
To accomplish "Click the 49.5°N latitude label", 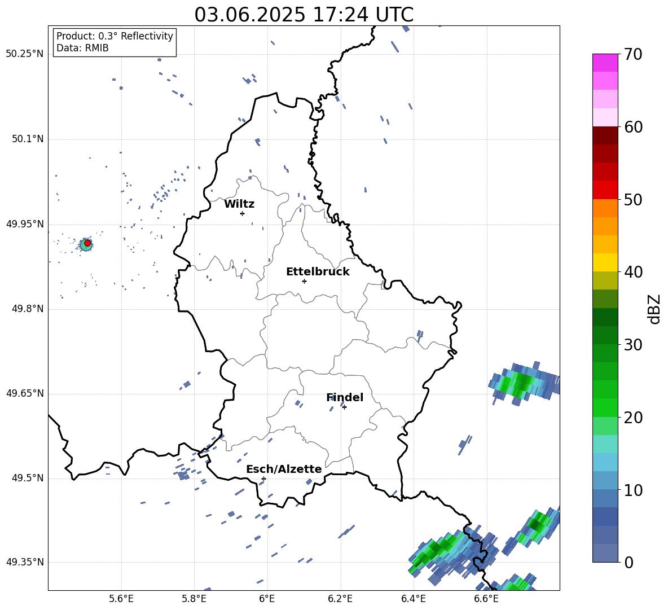I will [27, 478].
